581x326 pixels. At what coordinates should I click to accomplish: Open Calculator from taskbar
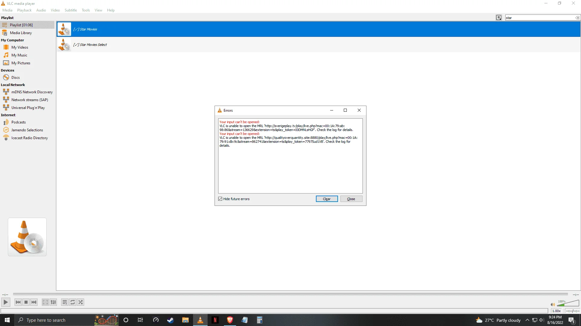260,320
